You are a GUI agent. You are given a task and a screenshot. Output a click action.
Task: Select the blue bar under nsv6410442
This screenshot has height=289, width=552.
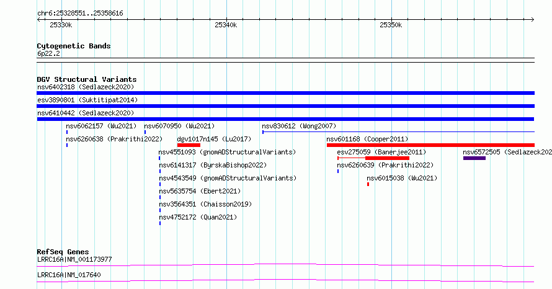click(285, 119)
